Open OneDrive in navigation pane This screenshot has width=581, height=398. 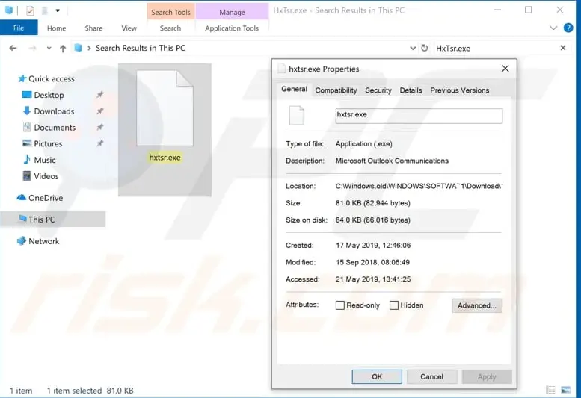(x=46, y=198)
